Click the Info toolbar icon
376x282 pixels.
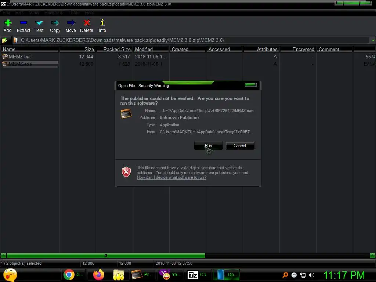(x=102, y=22)
